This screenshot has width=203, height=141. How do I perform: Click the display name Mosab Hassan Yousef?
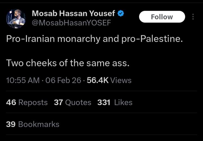73,13
